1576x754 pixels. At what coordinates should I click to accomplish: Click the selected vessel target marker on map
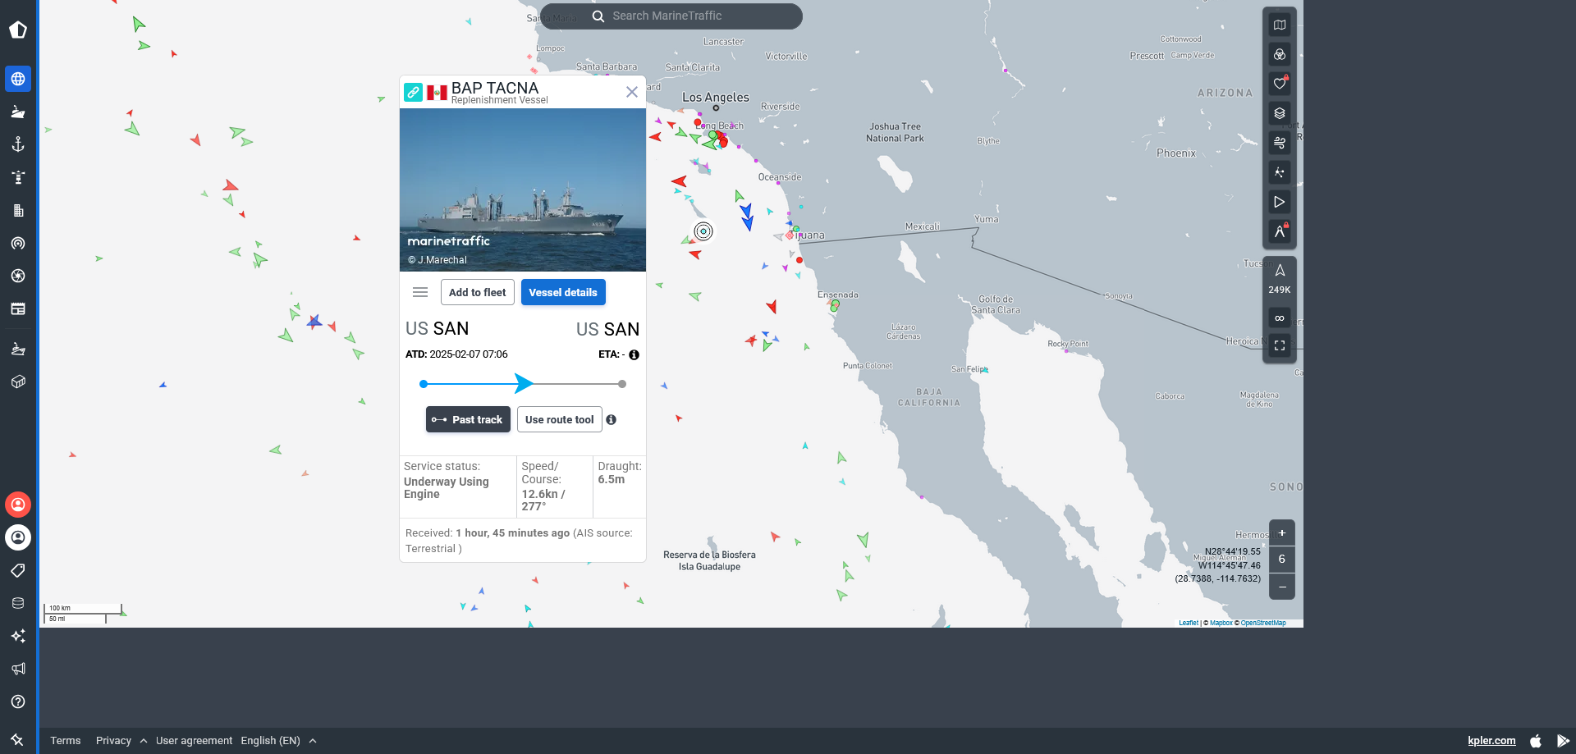point(703,231)
